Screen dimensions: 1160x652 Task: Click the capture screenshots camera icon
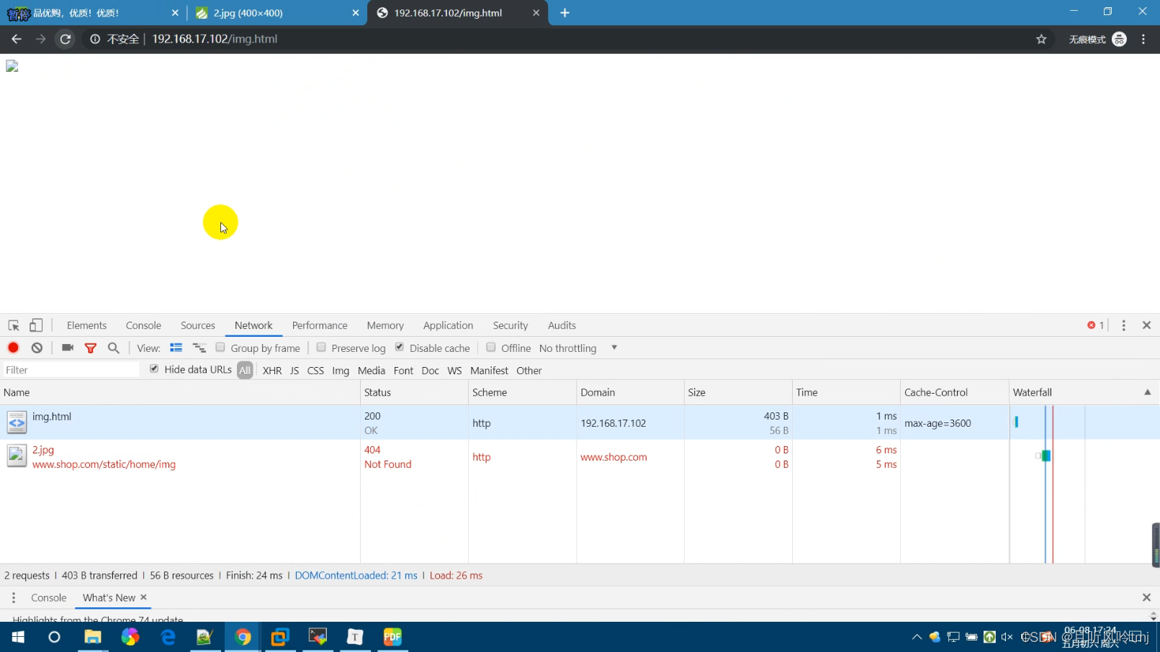[68, 348]
